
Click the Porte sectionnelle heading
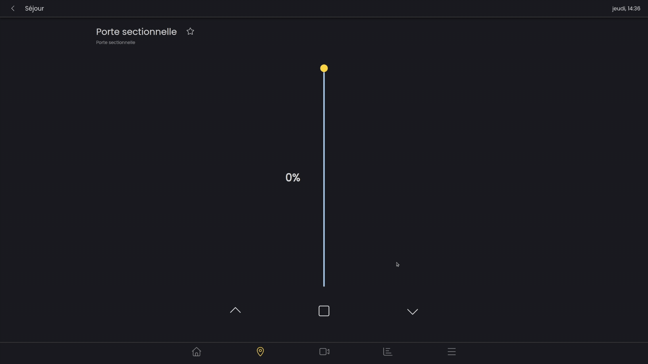click(136, 32)
